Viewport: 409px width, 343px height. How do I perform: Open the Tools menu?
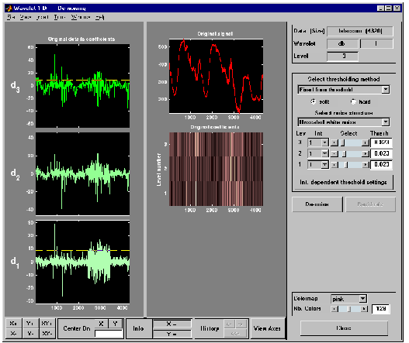pos(59,17)
